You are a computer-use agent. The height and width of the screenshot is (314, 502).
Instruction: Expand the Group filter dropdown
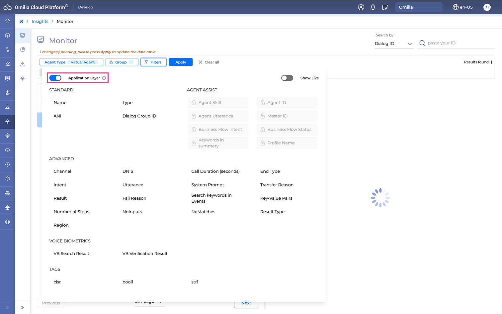coord(122,62)
